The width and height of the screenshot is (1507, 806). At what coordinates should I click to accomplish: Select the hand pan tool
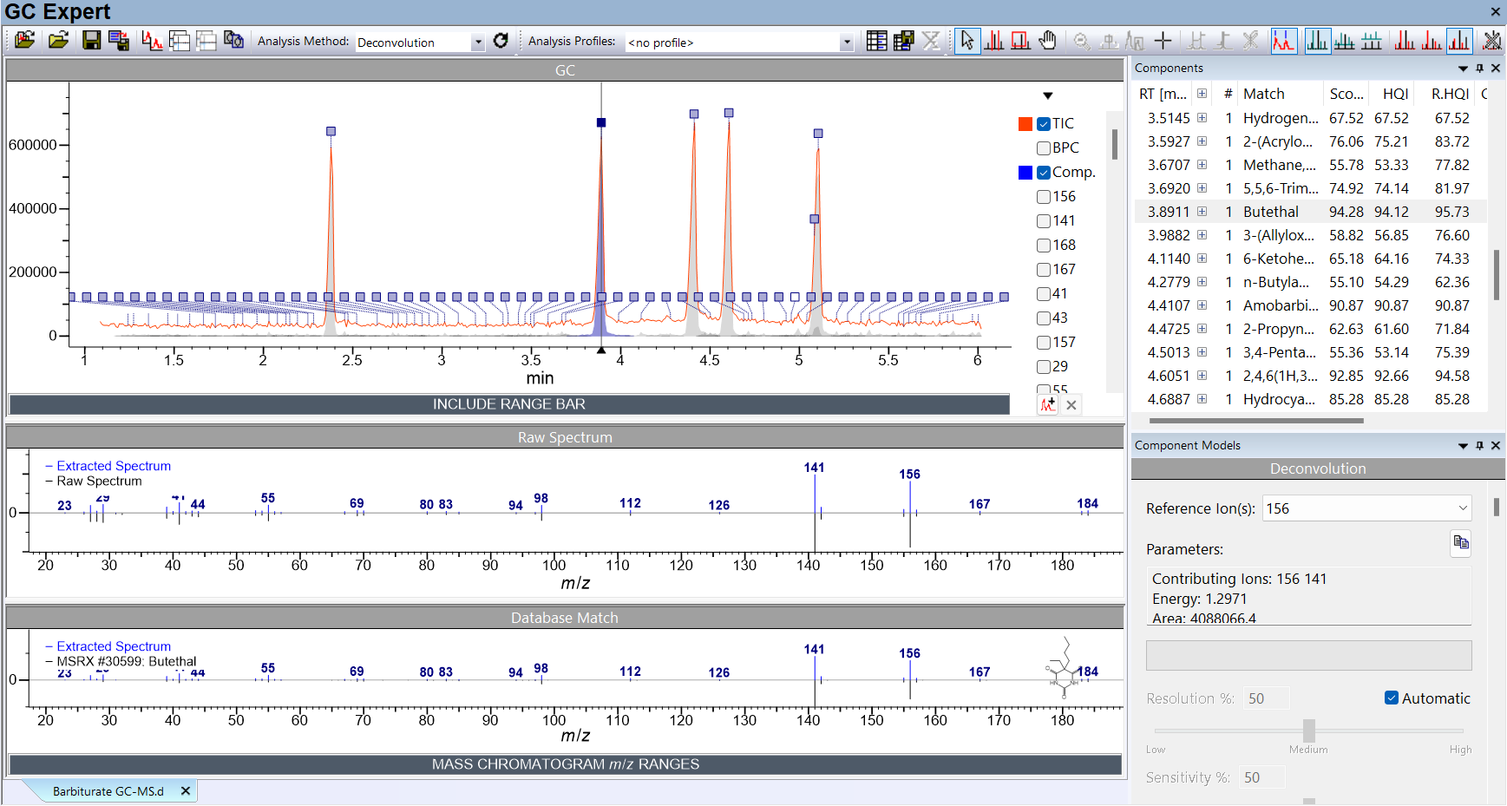1048,41
